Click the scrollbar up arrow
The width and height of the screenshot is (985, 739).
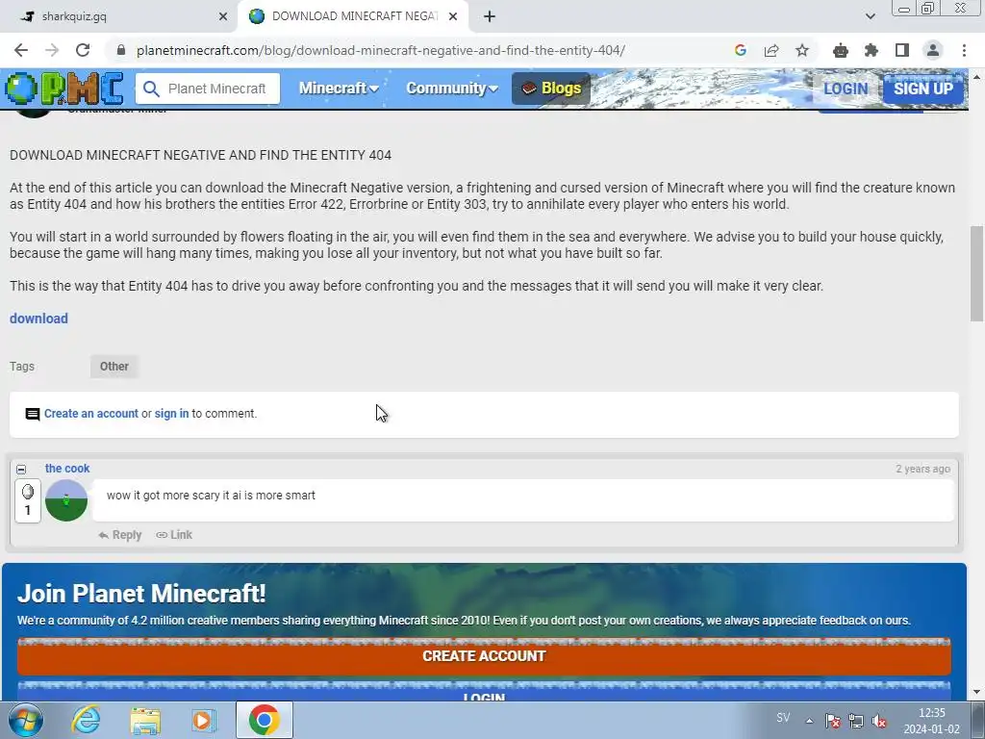click(x=977, y=77)
